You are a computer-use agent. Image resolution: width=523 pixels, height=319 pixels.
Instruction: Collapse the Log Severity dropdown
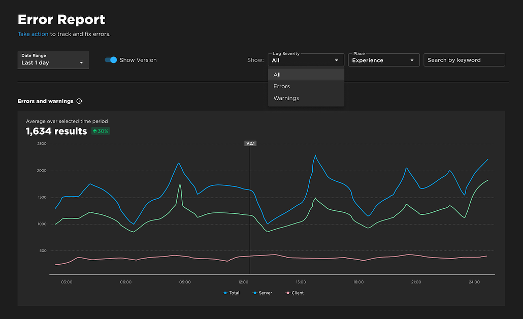306,60
